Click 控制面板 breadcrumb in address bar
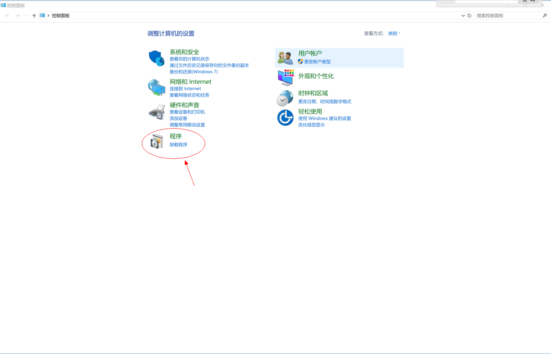Image resolution: width=551 pixels, height=354 pixels. pyautogui.click(x=61, y=16)
